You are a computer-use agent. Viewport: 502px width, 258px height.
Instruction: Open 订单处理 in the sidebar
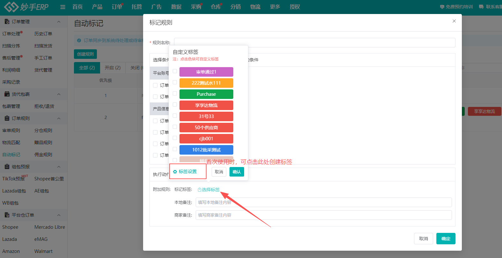(x=11, y=34)
